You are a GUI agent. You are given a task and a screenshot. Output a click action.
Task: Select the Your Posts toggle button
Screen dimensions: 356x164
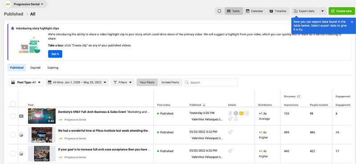pos(147,82)
